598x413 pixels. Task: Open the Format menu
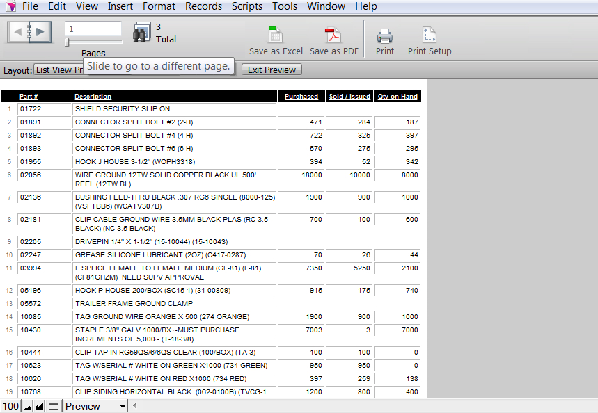[x=159, y=6]
